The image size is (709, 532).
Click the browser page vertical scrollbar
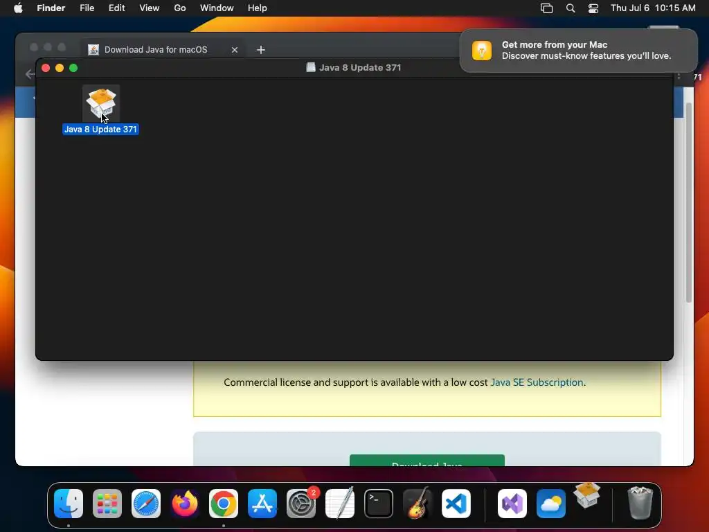pyautogui.click(x=689, y=203)
